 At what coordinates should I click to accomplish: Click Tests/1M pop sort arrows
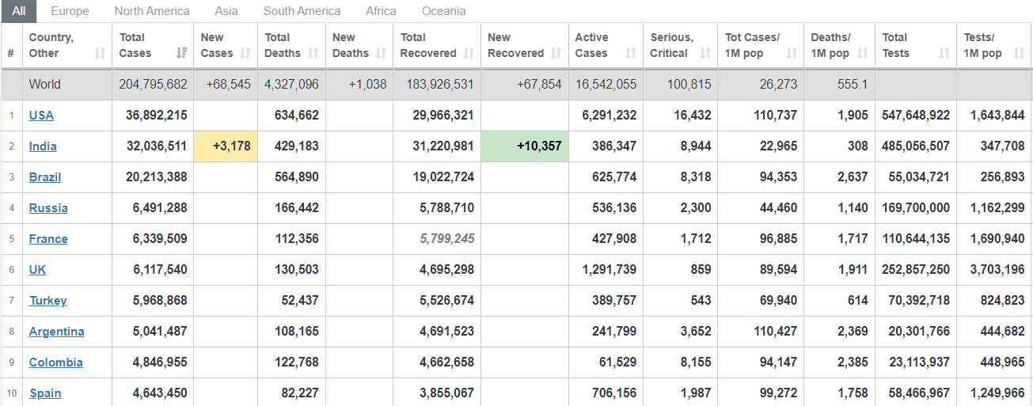click(x=1019, y=53)
